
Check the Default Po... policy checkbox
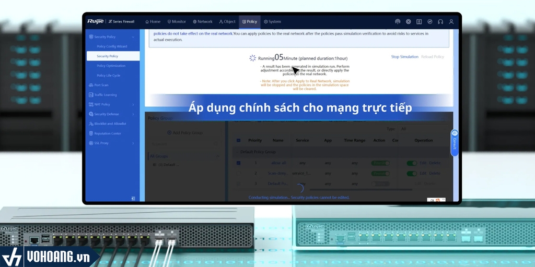click(238, 184)
